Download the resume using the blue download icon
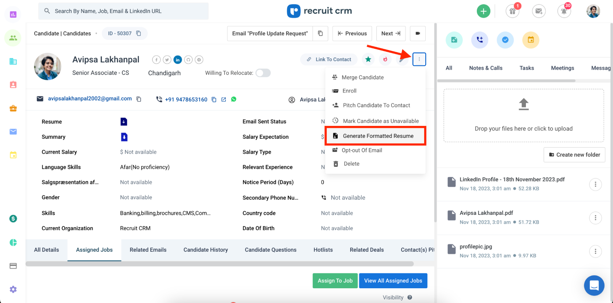Image resolution: width=613 pixels, height=303 pixels. pos(124,121)
